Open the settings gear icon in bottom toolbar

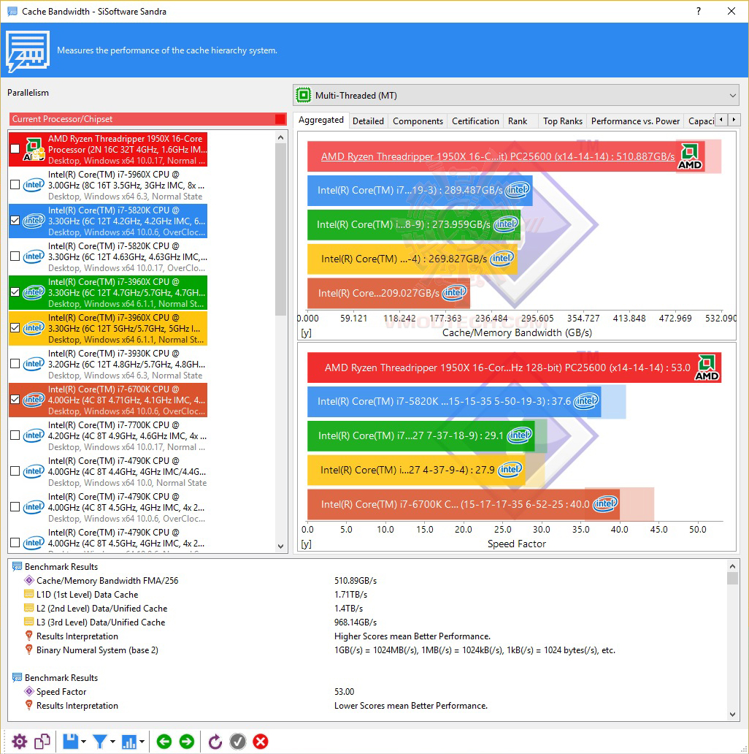click(19, 742)
